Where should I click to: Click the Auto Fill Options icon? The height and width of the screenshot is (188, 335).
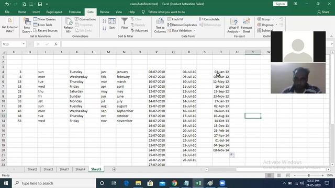[232, 155]
